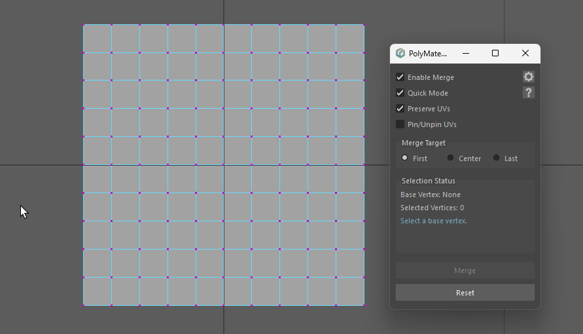Choose the Center merge target
The width and height of the screenshot is (583, 334).
pyautogui.click(x=451, y=158)
